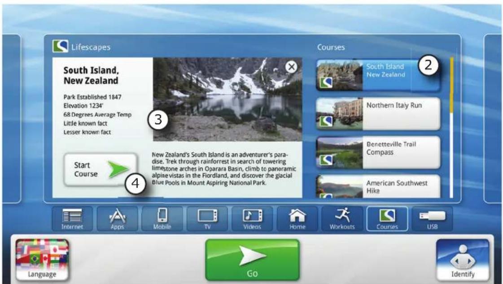The height and width of the screenshot is (284, 503).
Task: Click the 'Elevation 1234' line
Action: point(84,106)
